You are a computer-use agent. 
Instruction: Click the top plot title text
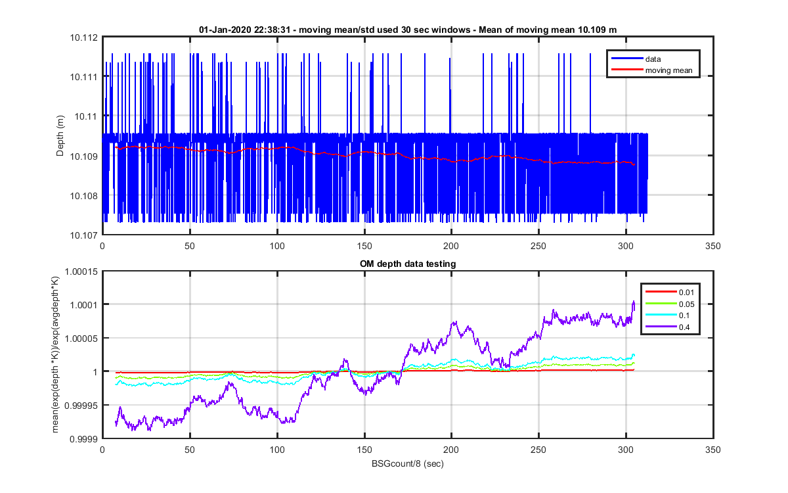tap(407, 30)
